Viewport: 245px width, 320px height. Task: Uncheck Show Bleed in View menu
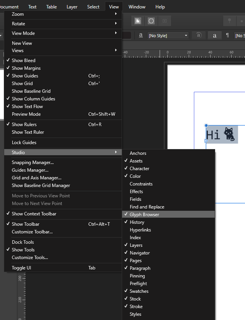click(63, 61)
